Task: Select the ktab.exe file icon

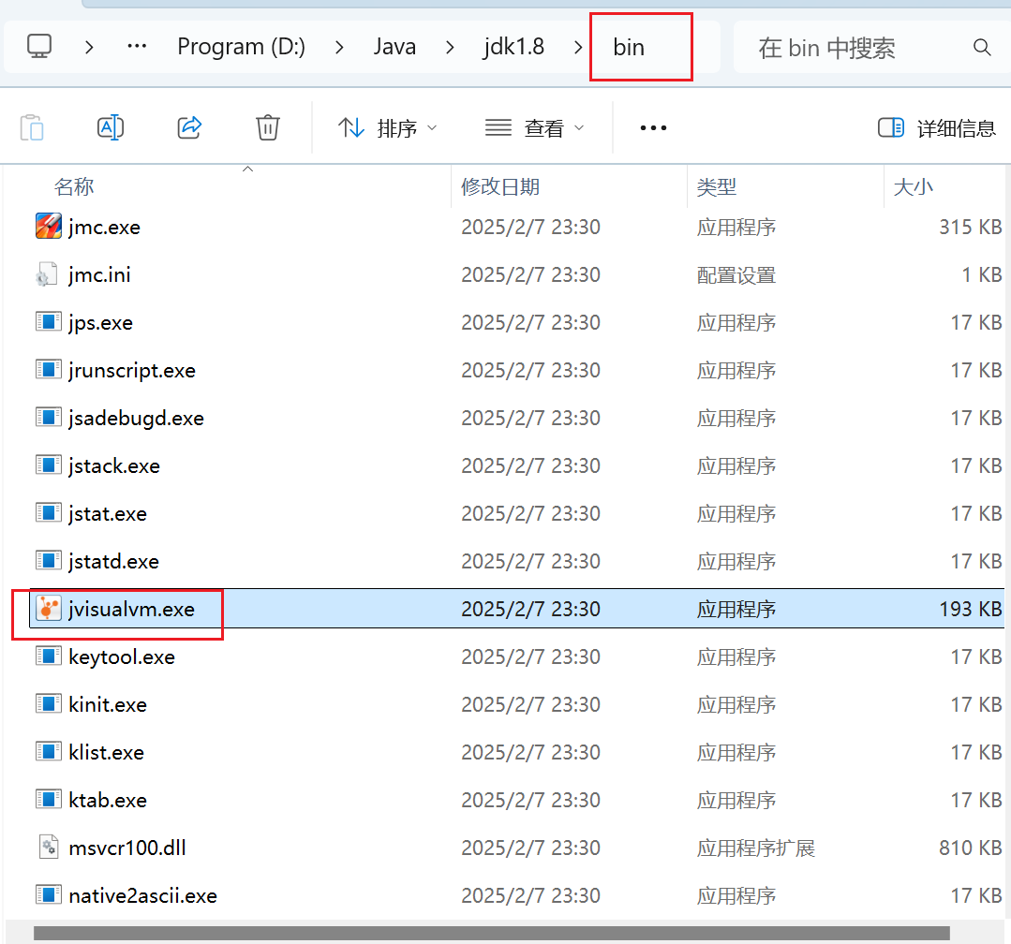Action: point(49,798)
